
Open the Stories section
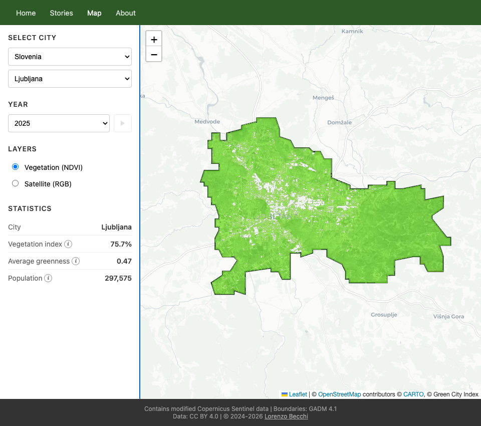coord(61,13)
